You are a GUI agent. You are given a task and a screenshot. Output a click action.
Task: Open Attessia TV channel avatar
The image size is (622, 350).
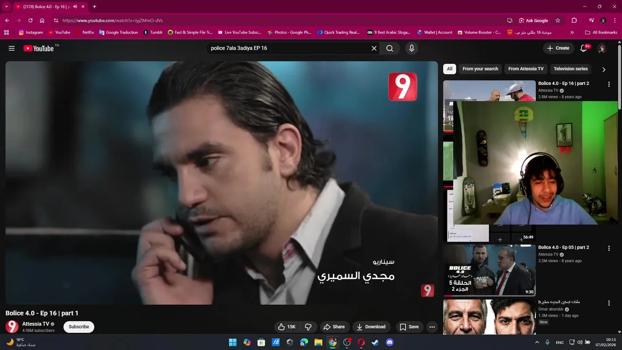coord(12,327)
